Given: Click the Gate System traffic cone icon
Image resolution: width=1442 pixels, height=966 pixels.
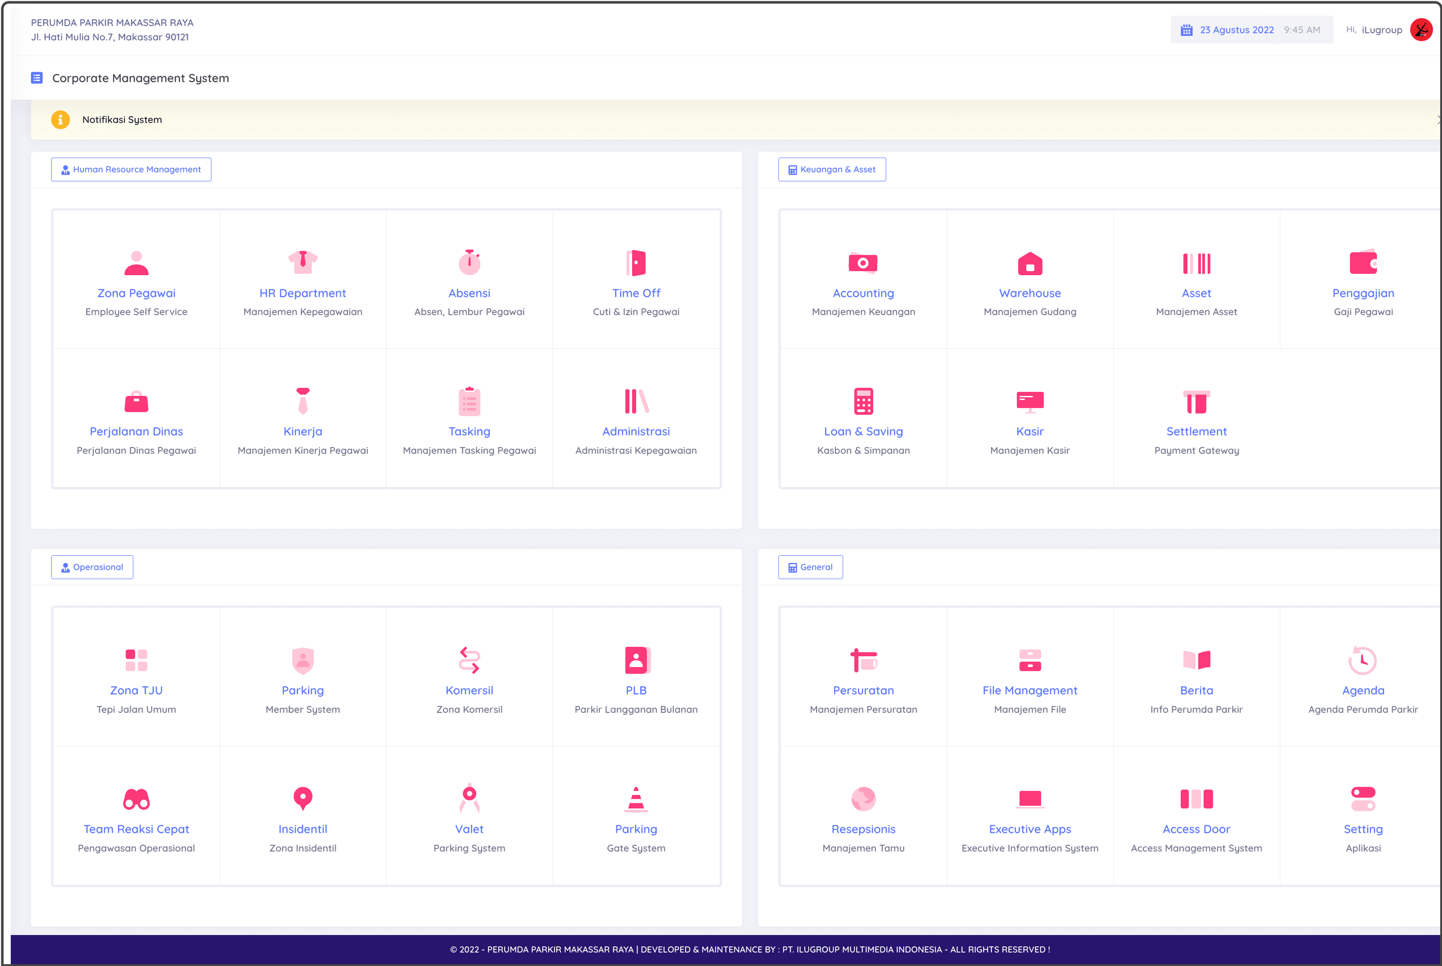Looking at the screenshot, I should tap(636, 799).
